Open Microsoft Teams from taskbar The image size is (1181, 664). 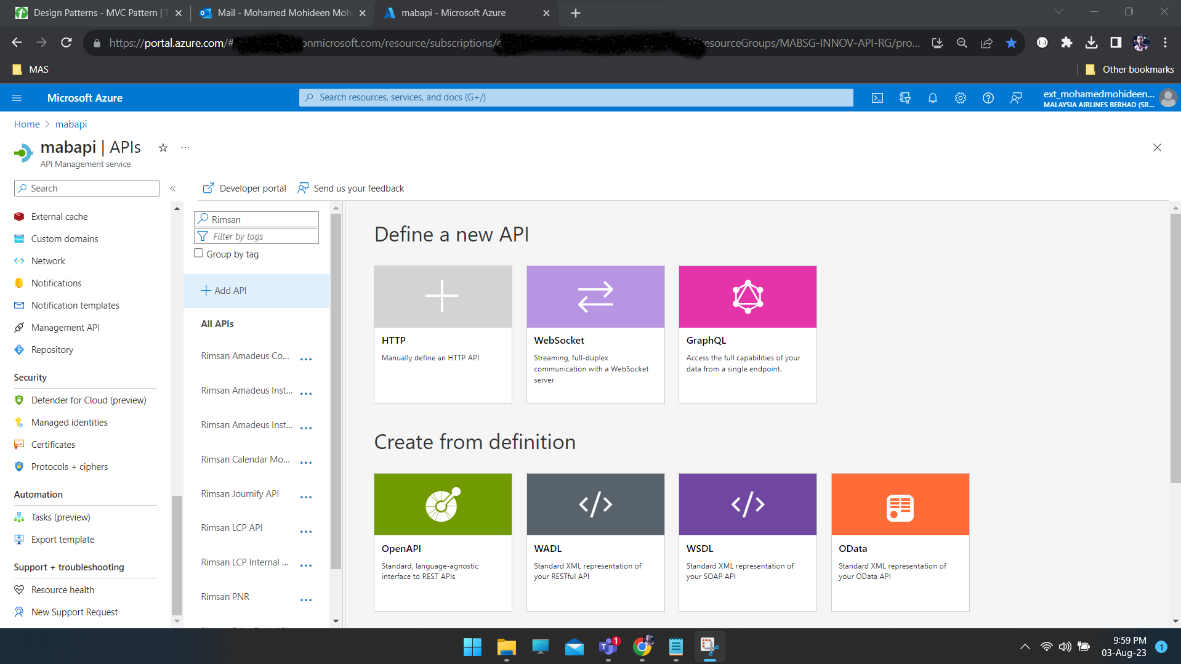click(x=608, y=647)
